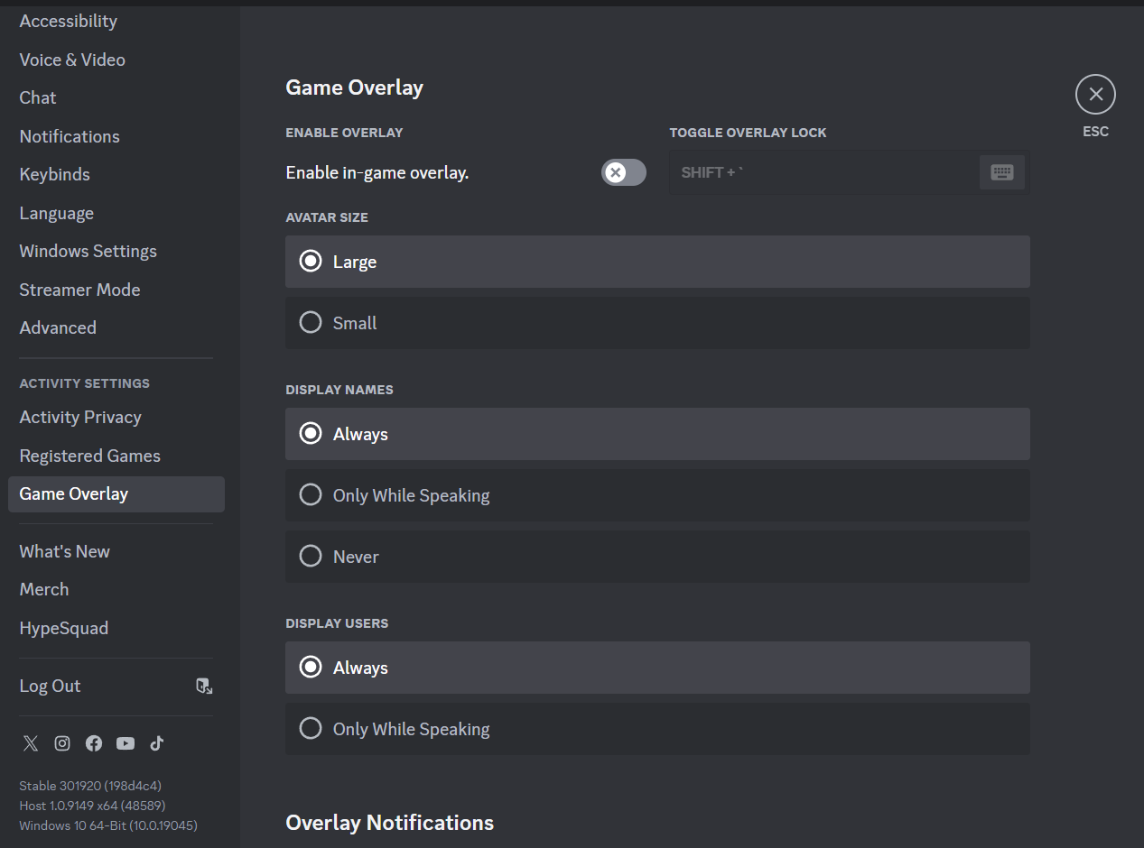Open Discord's Facebook social icon

94,743
